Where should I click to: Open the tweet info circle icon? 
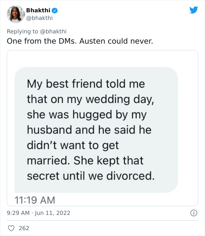(x=193, y=213)
